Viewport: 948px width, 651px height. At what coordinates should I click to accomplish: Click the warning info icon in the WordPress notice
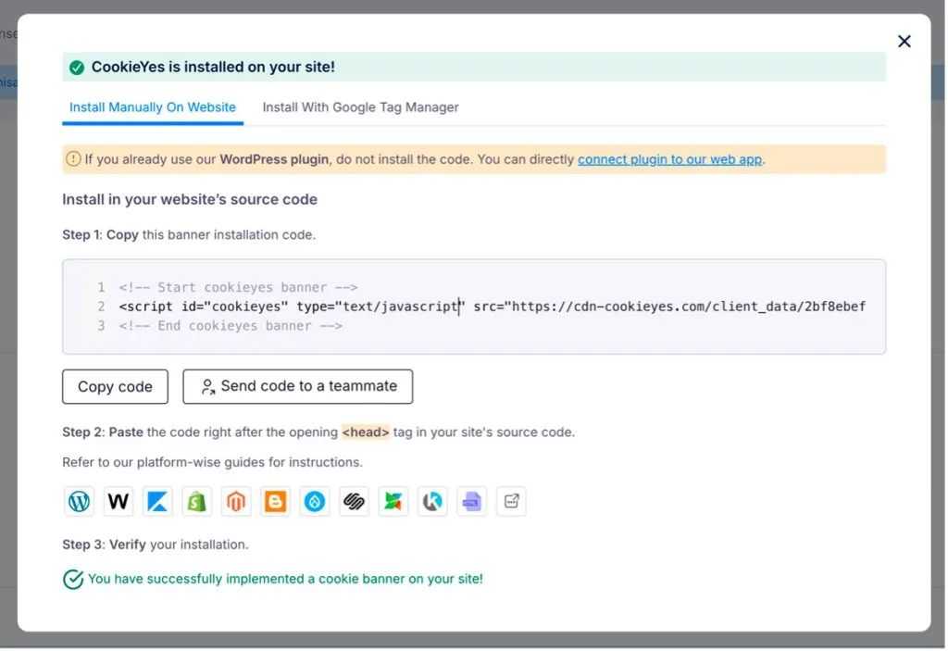pos(73,159)
